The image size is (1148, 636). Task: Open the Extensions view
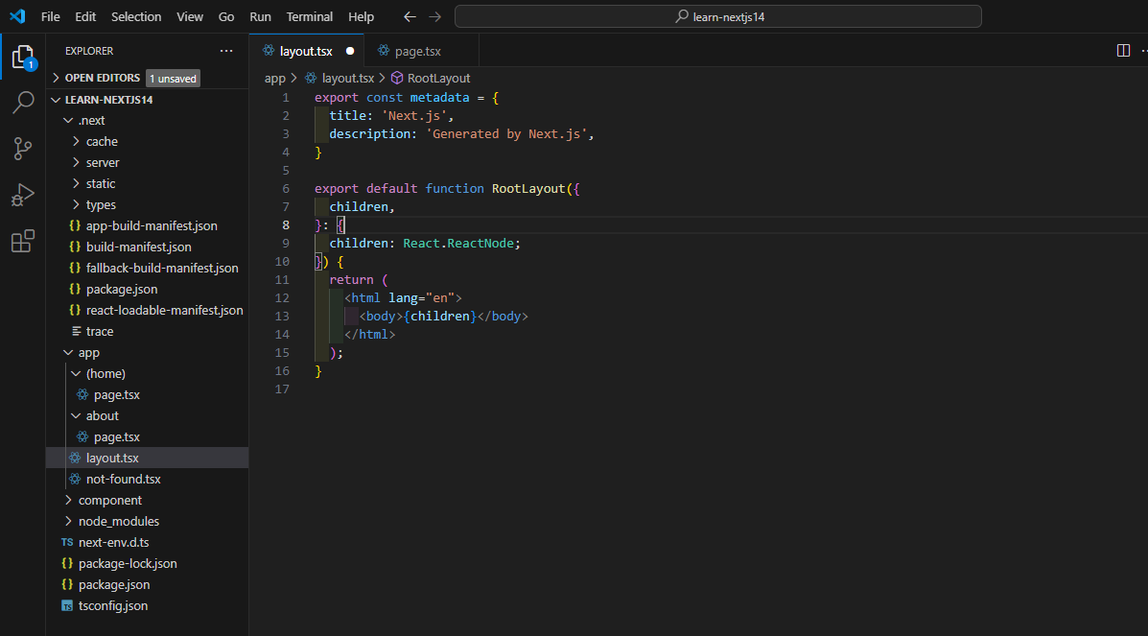(x=23, y=241)
